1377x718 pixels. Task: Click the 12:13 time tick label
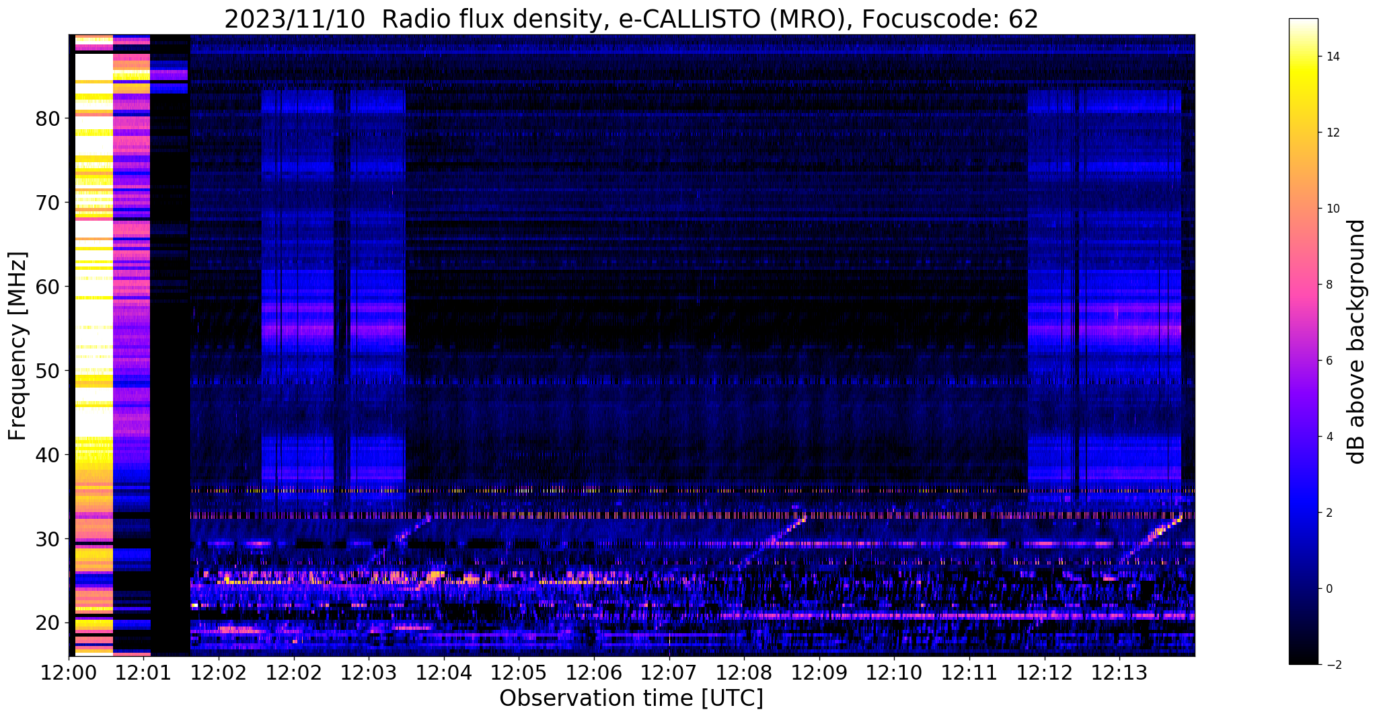click(1119, 672)
